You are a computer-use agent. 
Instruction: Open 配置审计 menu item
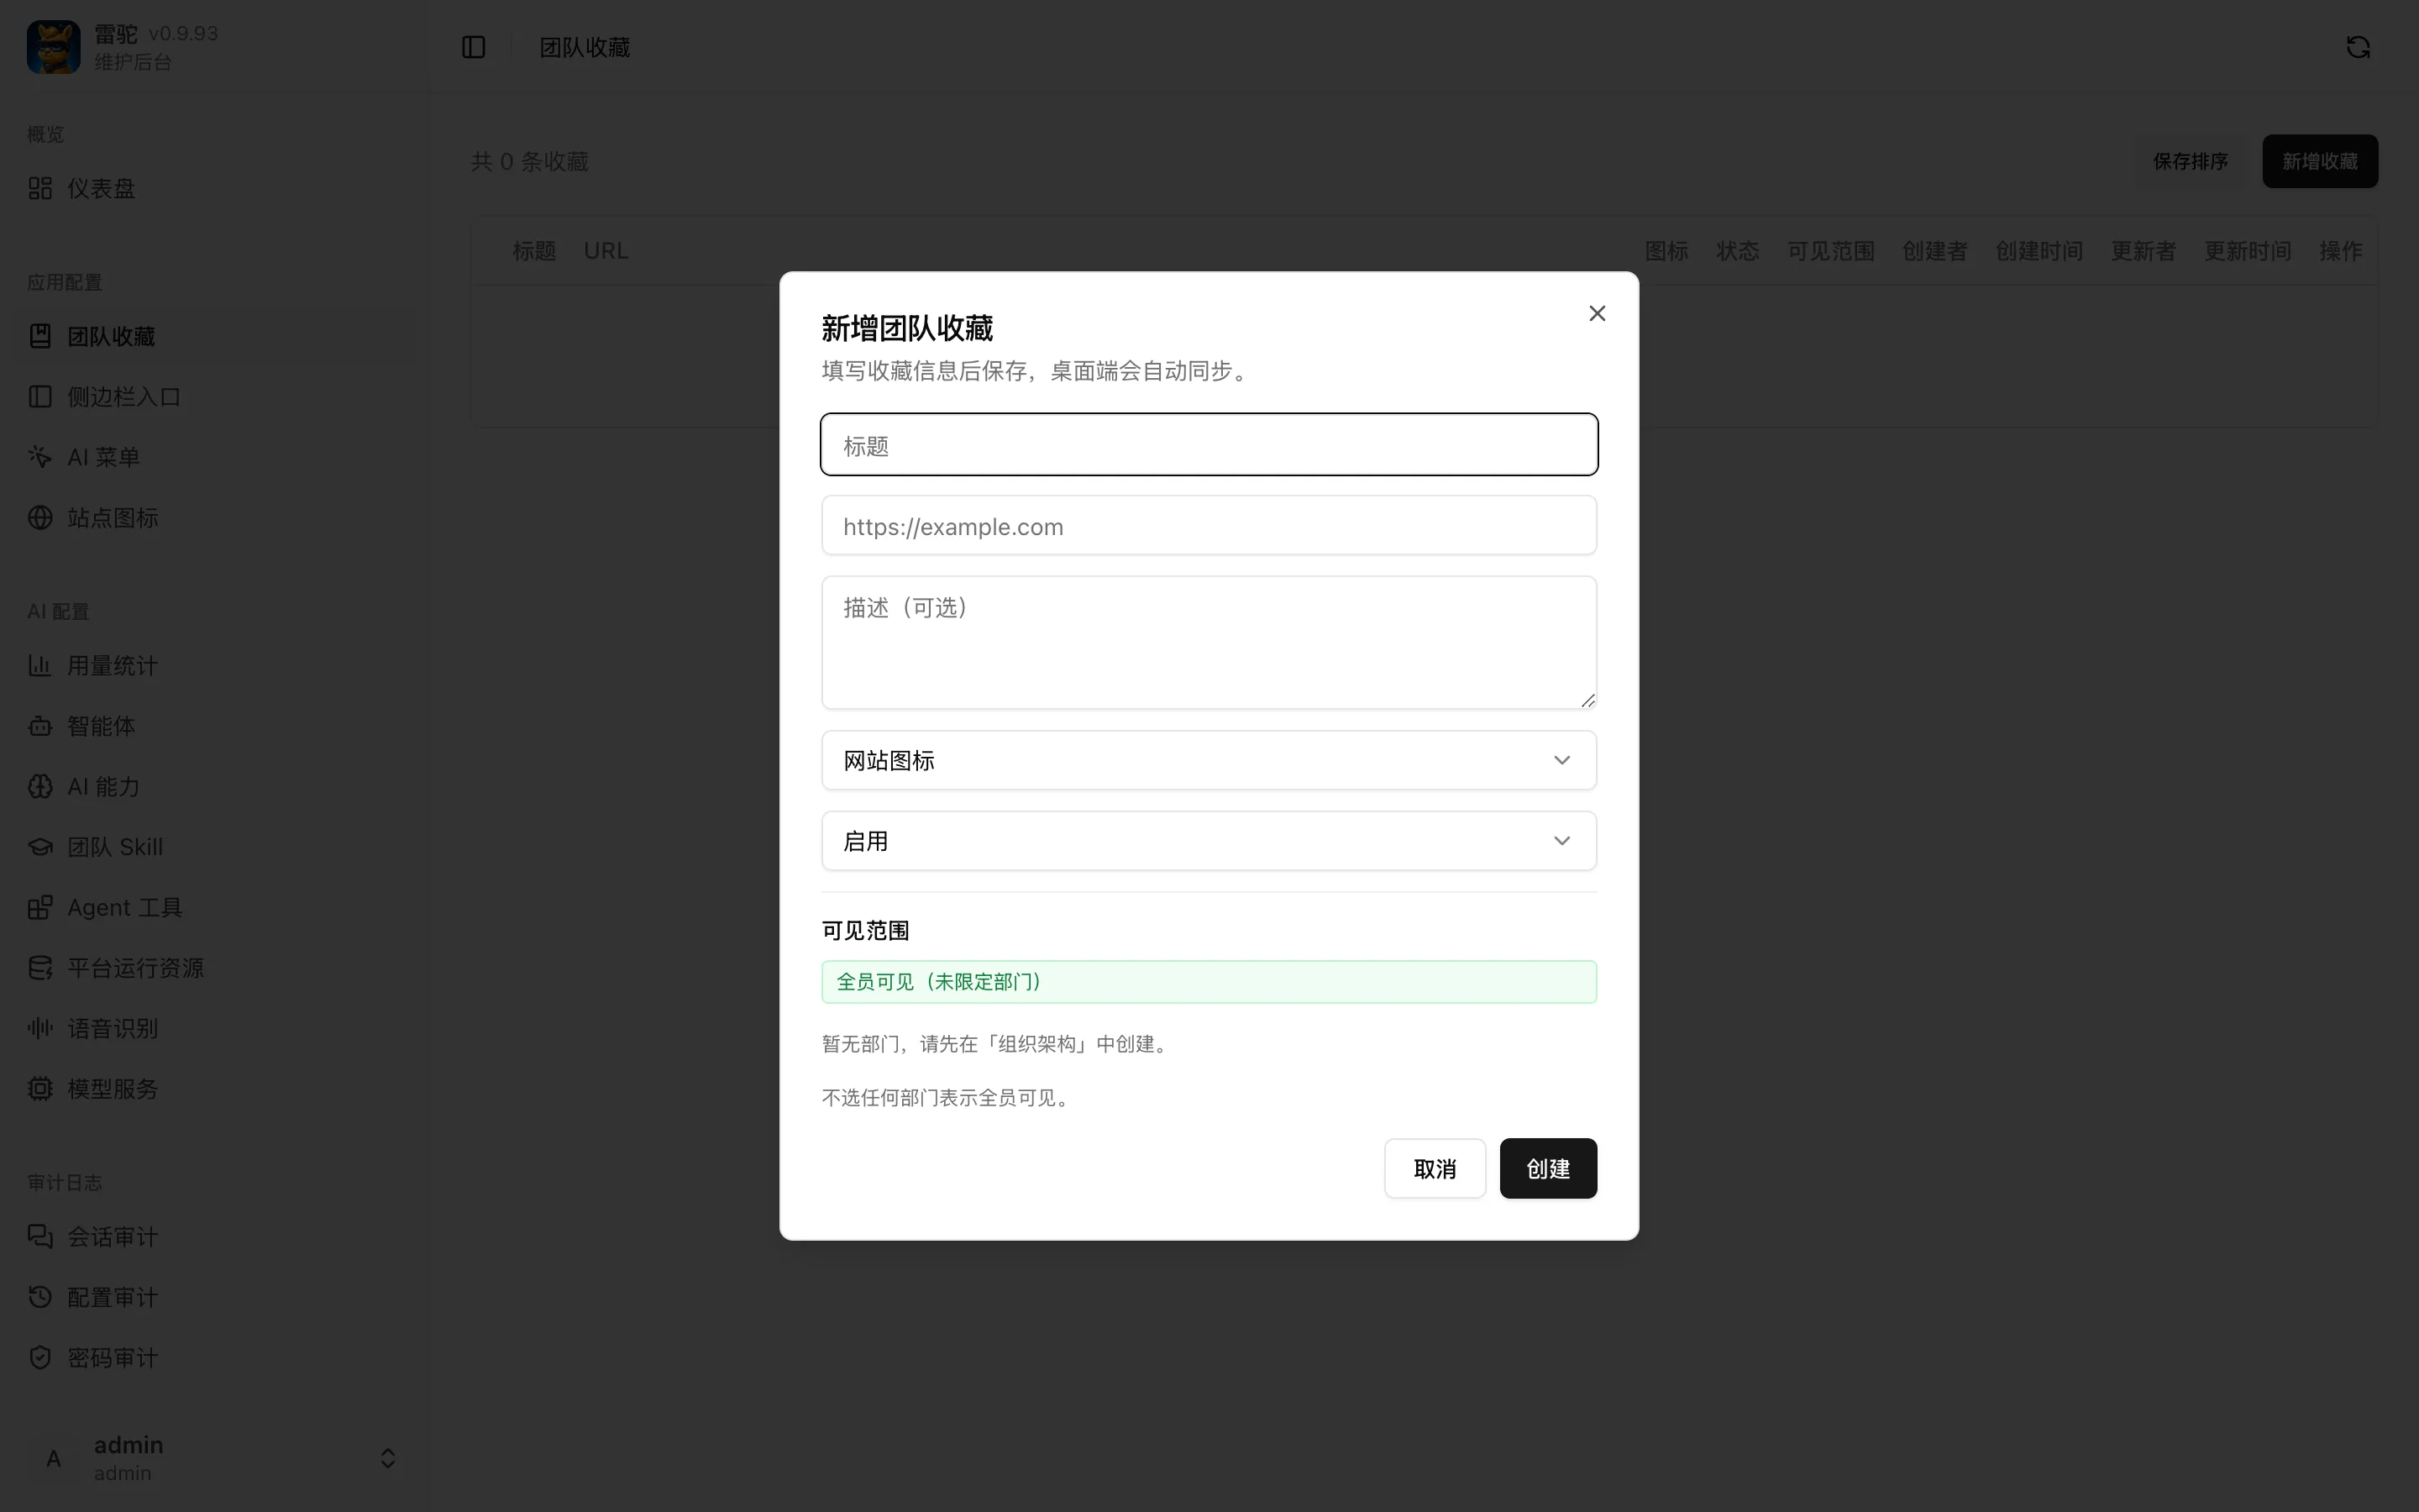click(x=215, y=1297)
